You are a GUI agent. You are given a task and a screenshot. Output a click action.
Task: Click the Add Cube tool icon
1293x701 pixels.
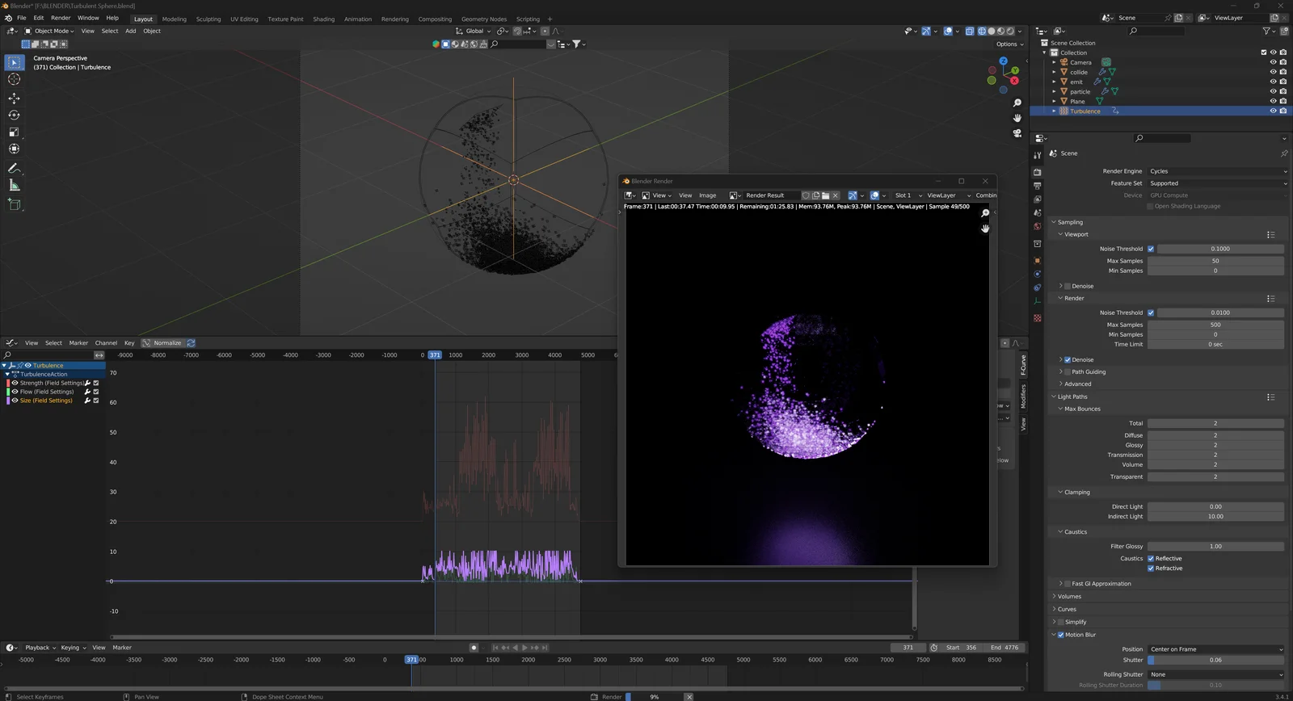(x=14, y=205)
